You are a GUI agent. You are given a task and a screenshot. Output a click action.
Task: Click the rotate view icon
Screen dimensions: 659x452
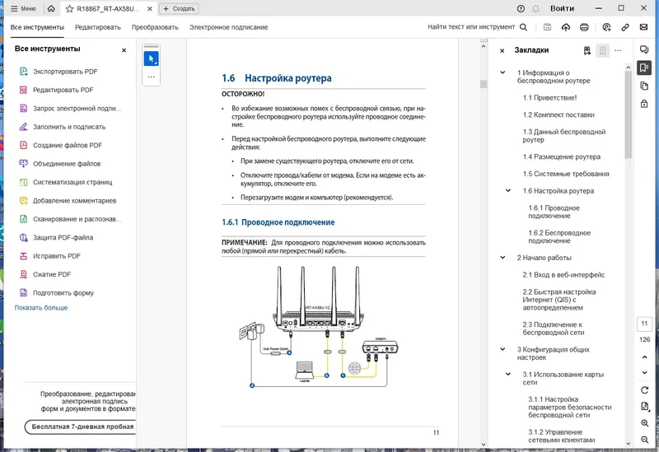644,390
